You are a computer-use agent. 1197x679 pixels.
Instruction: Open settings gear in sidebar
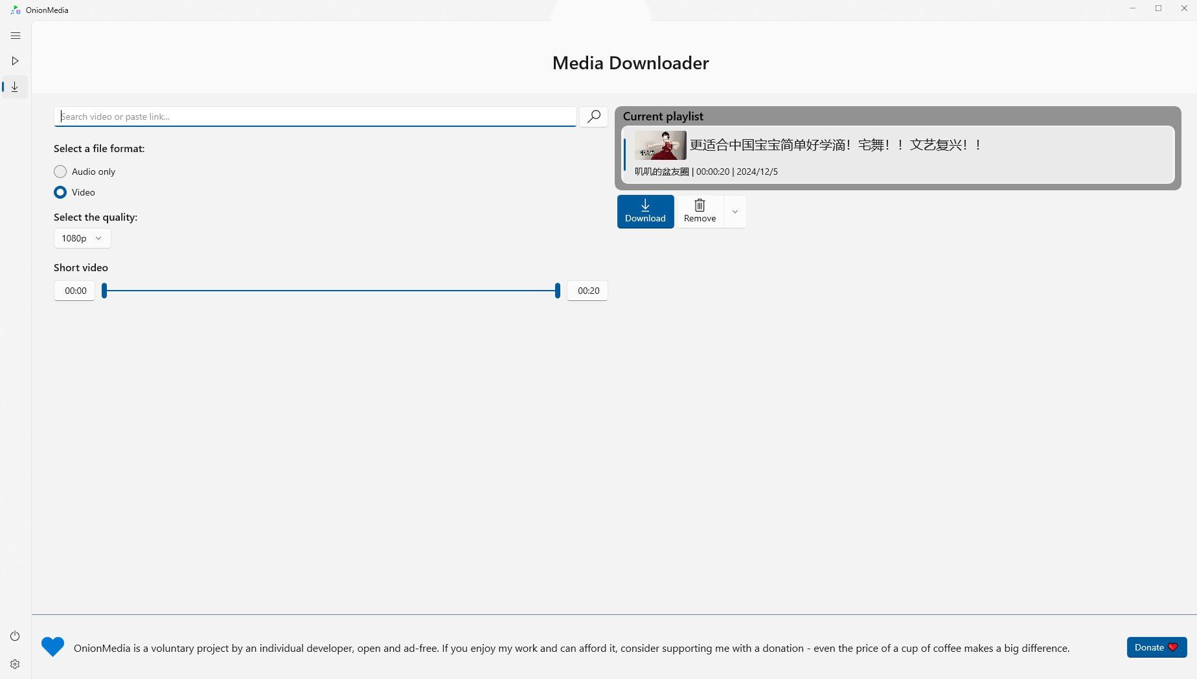tap(15, 664)
